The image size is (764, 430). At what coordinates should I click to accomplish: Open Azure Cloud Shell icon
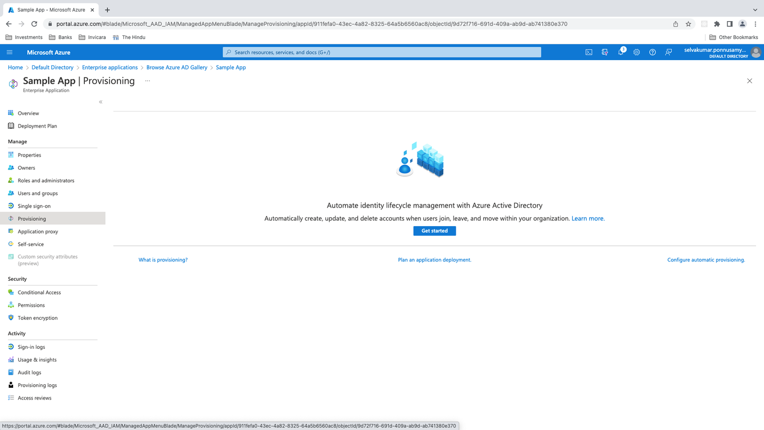pyautogui.click(x=589, y=52)
